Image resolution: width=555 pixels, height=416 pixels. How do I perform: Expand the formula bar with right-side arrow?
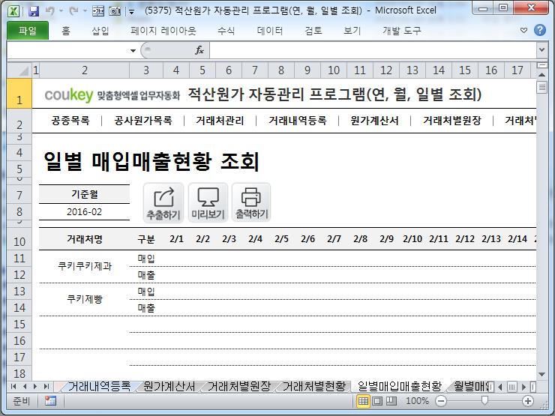click(541, 50)
